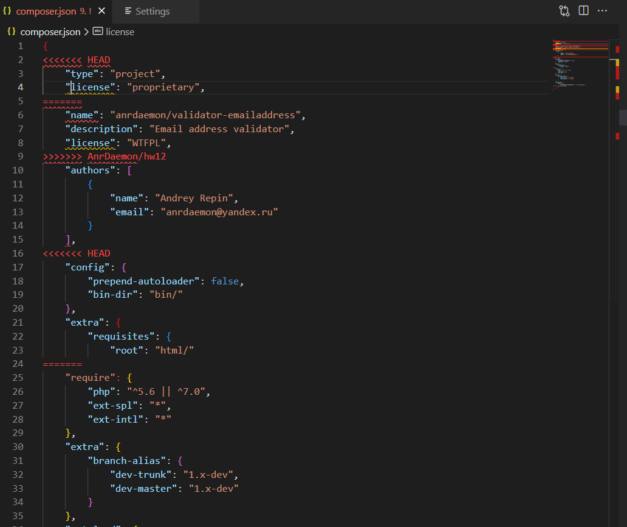Click the ======= conflict divider on line 24

[62, 363]
